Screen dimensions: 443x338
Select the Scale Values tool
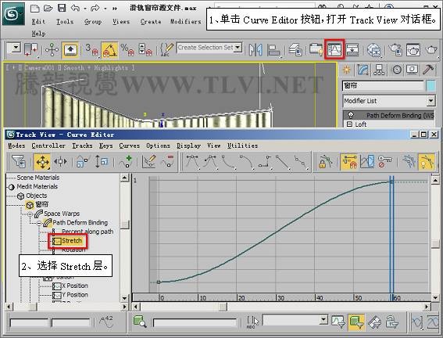coord(101,161)
